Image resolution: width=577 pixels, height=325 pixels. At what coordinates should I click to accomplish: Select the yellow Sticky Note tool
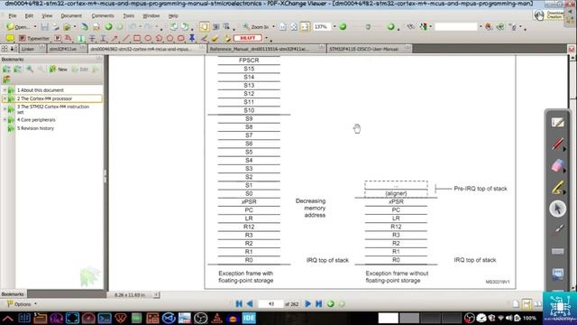click(10, 38)
